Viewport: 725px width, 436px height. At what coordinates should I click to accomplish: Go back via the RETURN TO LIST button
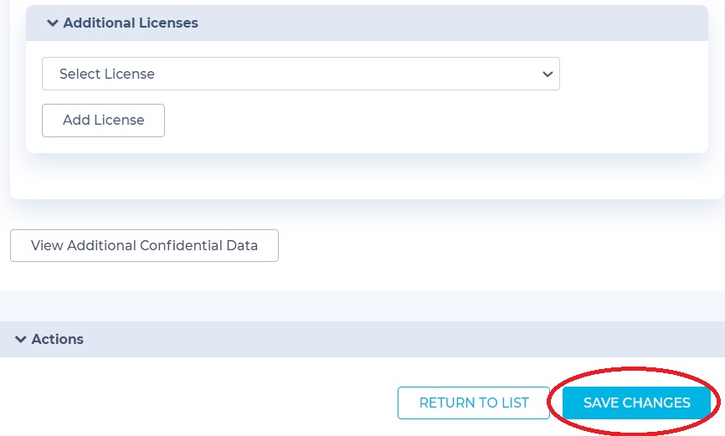click(x=474, y=403)
